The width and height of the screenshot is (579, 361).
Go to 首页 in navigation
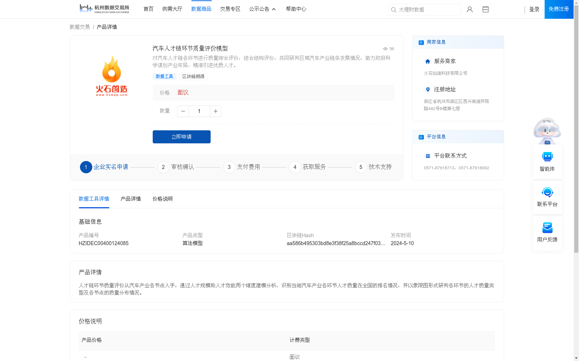pos(148,9)
